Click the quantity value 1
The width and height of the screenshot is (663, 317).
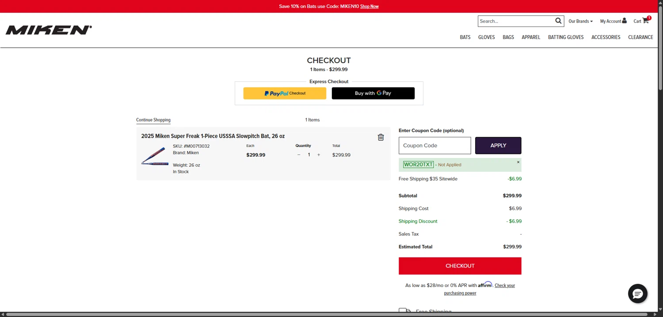point(309,155)
